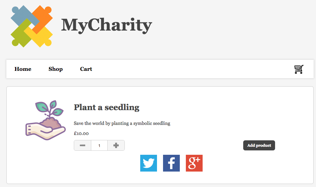The height and width of the screenshot is (187, 316).
Task: Increase quantity with the plus button
Action: pyautogui.click(x=116, y=145)
